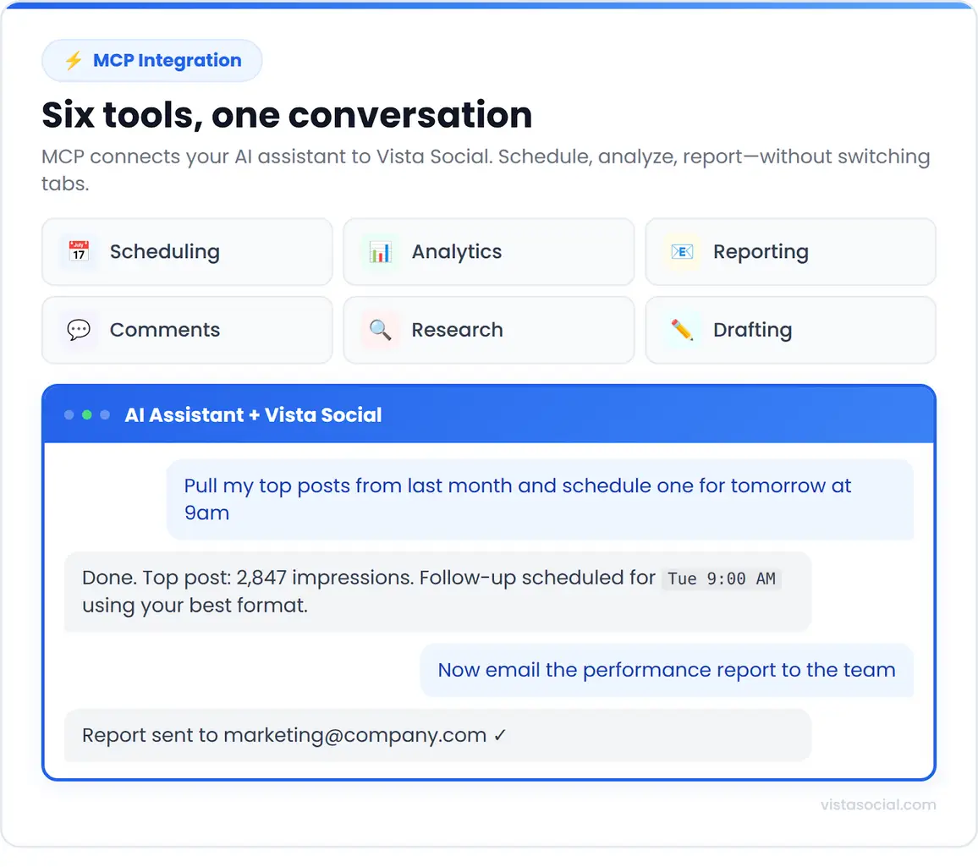Screen dimensions: 978x867
Task: Click the pencil icon on Drafting
Action: coord(681,330)
